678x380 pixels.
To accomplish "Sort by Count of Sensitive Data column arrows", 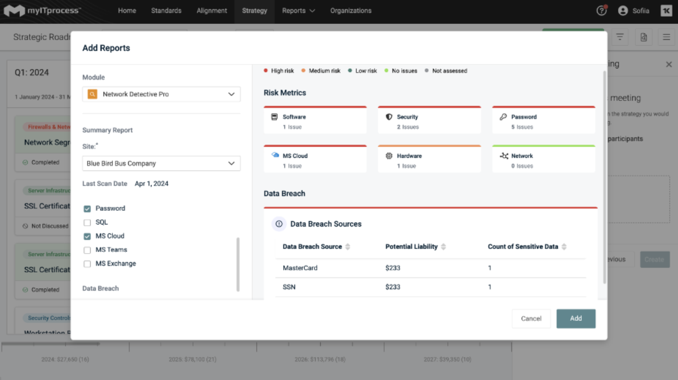I will 564,247.
